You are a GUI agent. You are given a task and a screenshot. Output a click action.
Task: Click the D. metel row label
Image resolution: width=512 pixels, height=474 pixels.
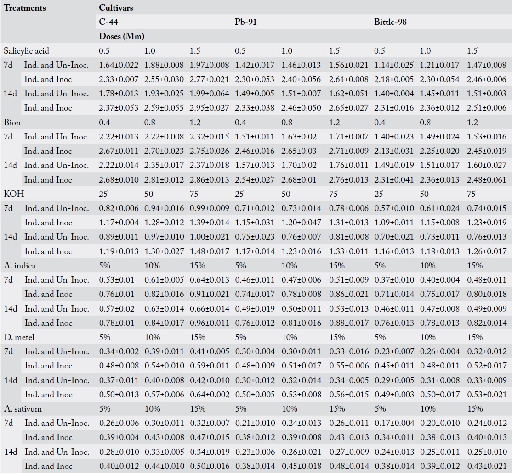click(x=19, y=337)
